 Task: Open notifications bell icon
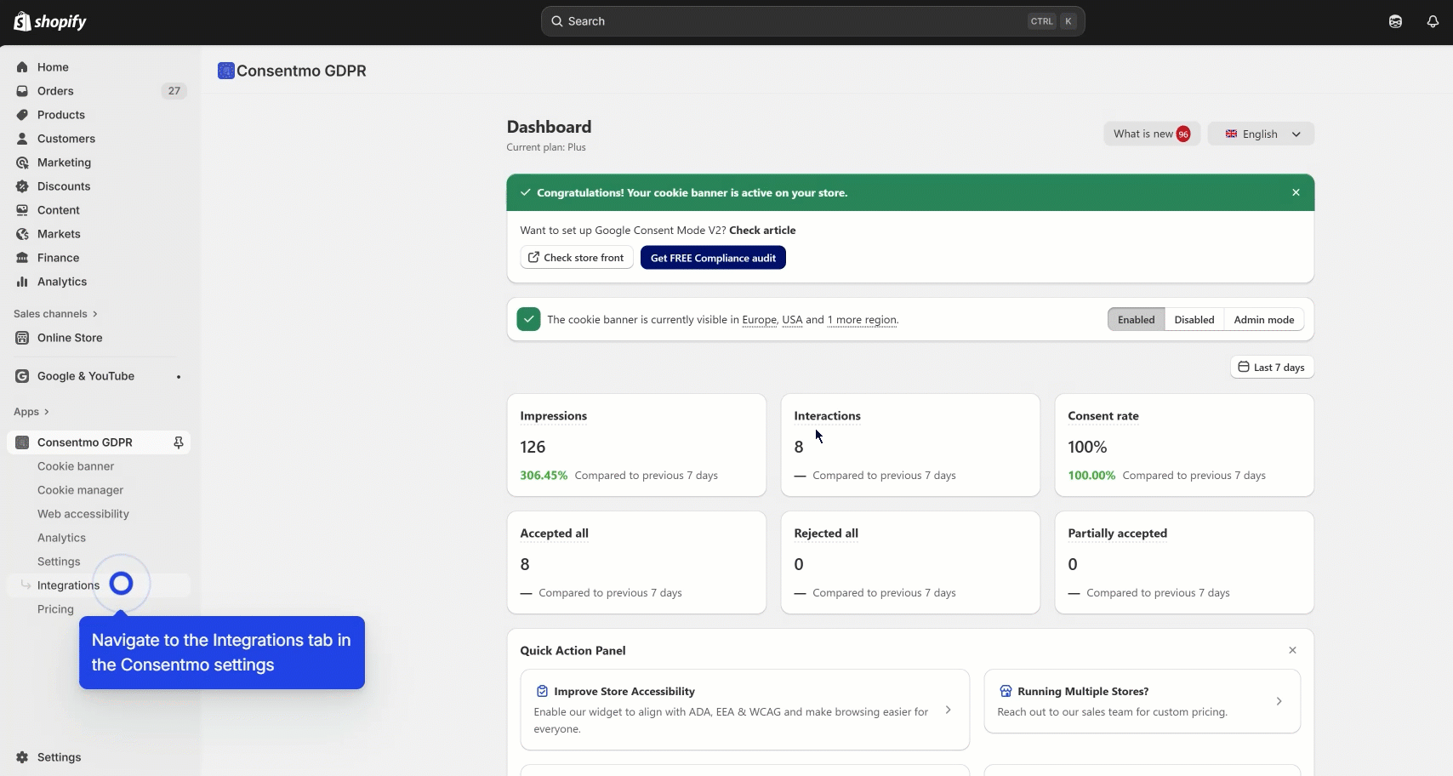[x=1433, y=21]
